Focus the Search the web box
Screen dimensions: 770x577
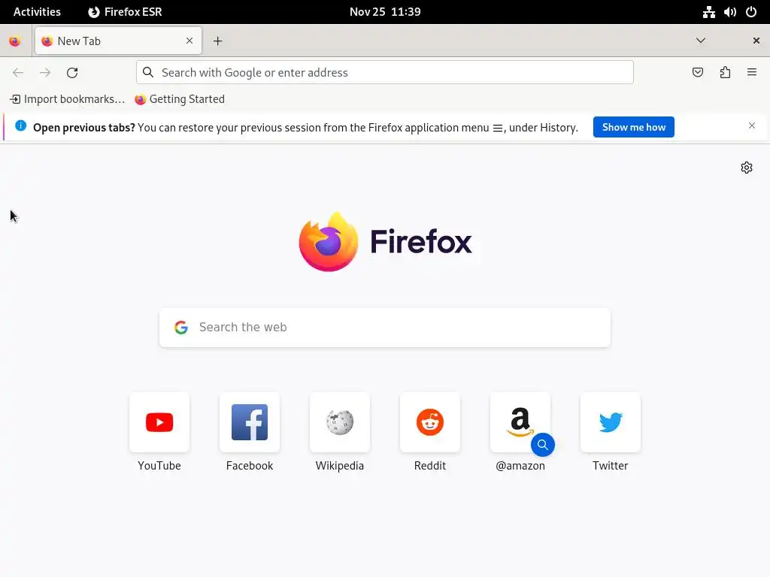(x=385, y=328)
